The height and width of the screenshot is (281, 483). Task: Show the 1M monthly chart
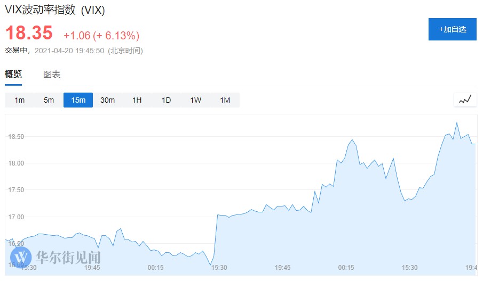click(x=225, y=100)
